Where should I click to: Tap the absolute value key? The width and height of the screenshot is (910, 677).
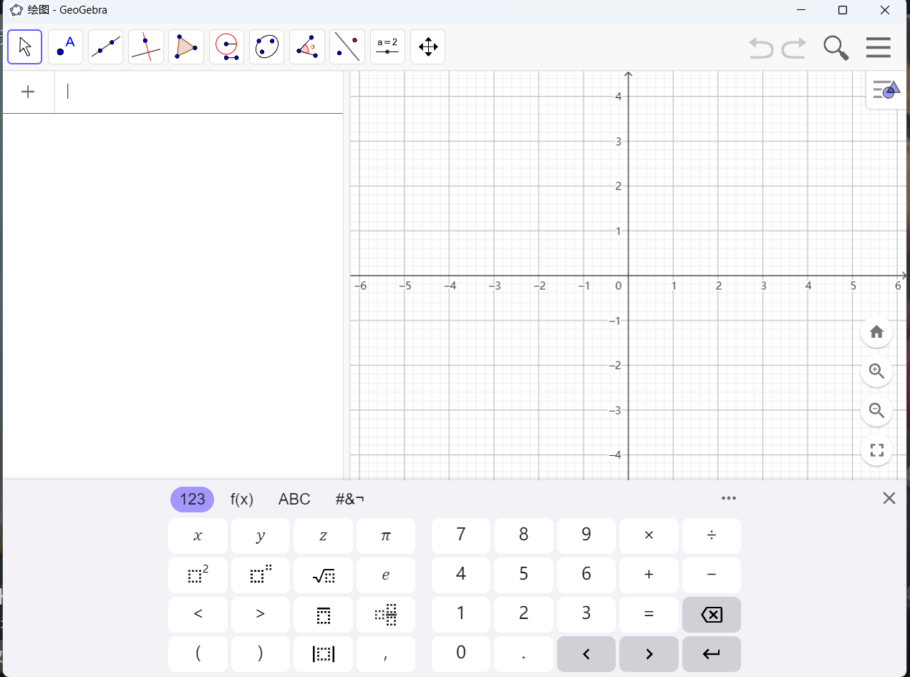click(x=323, y=654)
